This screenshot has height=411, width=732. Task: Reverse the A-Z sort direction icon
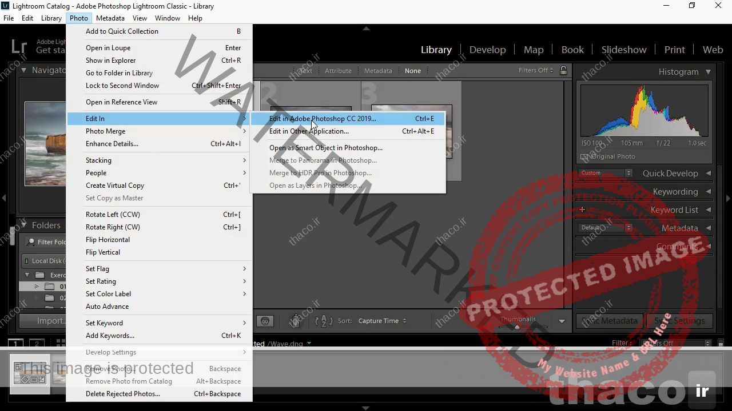click(x=324, y=321)
